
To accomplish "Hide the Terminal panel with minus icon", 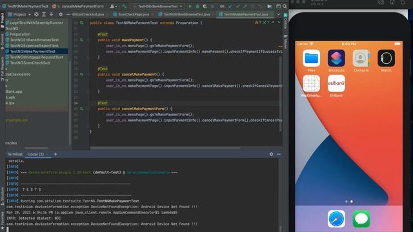I will 279,154.
